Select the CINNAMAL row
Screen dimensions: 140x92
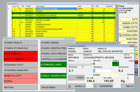63,36
